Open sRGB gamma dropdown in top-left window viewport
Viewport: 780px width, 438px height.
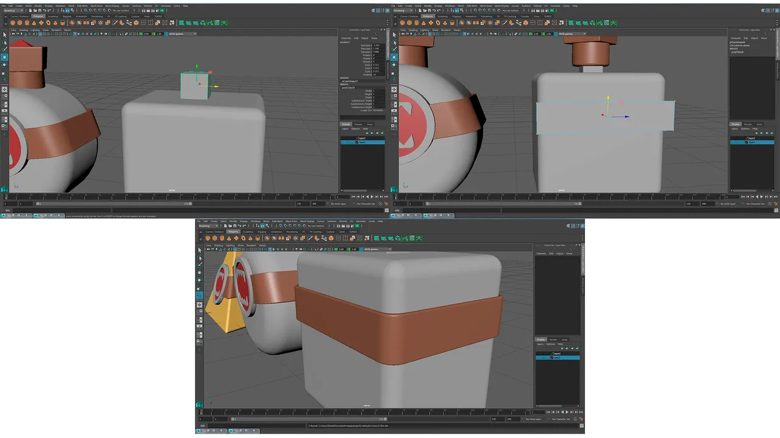tap(182, 34)
